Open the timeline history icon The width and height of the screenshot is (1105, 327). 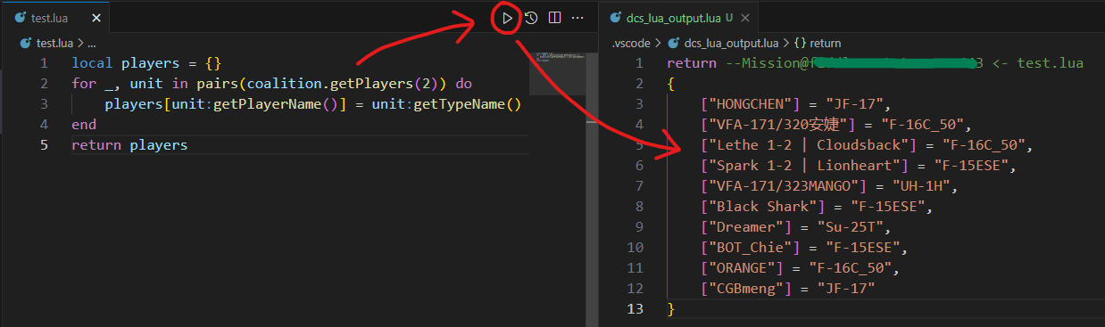(531, 18)
